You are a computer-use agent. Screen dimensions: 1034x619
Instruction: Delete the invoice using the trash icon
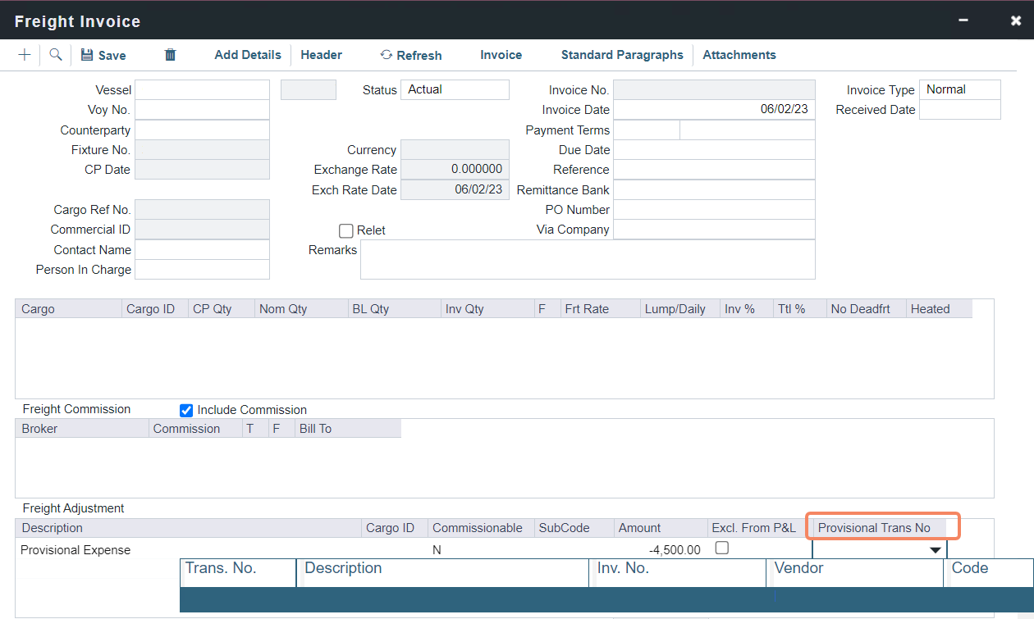tap(169, 55)
